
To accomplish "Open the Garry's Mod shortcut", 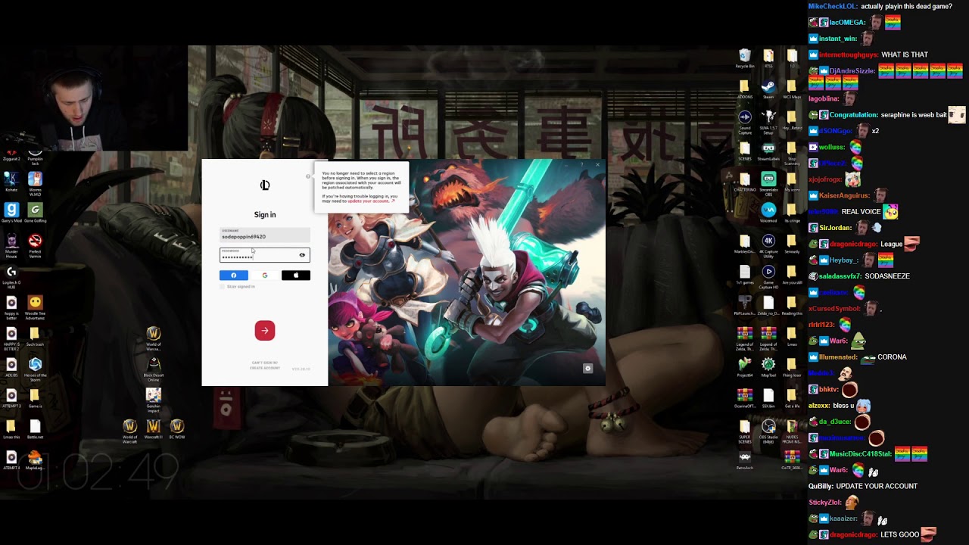I will 11,213.
